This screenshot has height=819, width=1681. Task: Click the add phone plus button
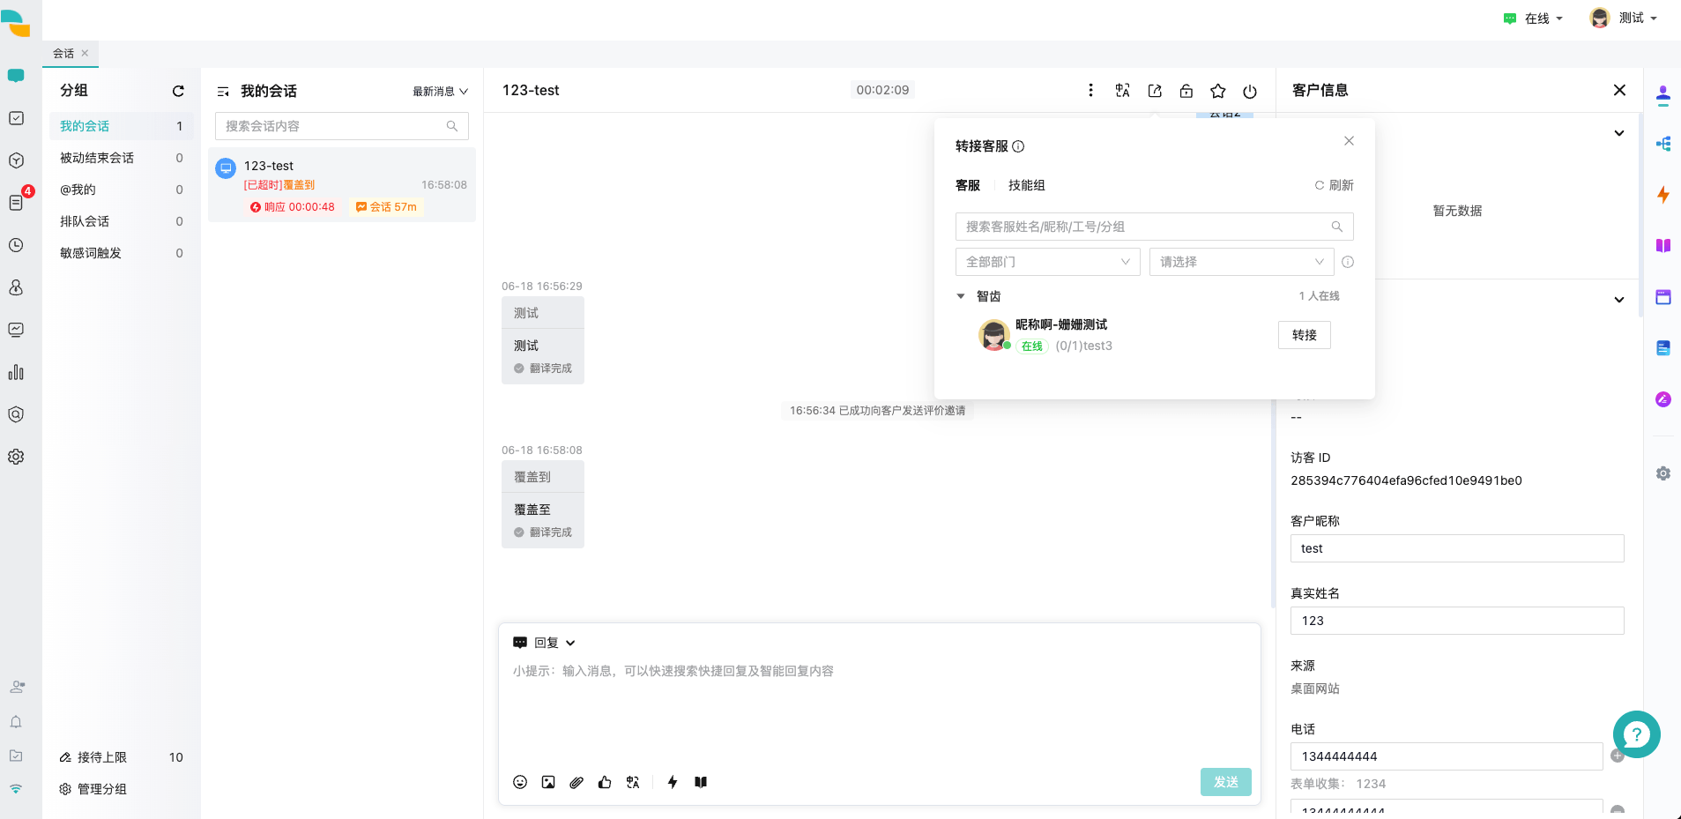[x=1618, y=756]
